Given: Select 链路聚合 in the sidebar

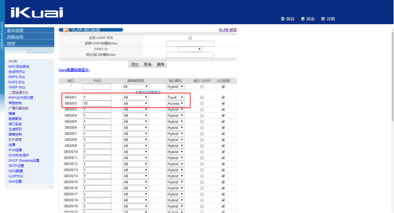Looking at the screenshot, I should tap(15, 119).
